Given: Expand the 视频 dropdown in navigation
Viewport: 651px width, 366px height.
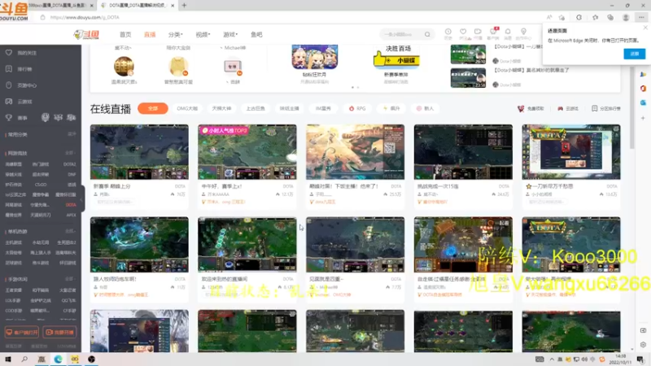Looking at the screenshot, I should coord(203,34).
